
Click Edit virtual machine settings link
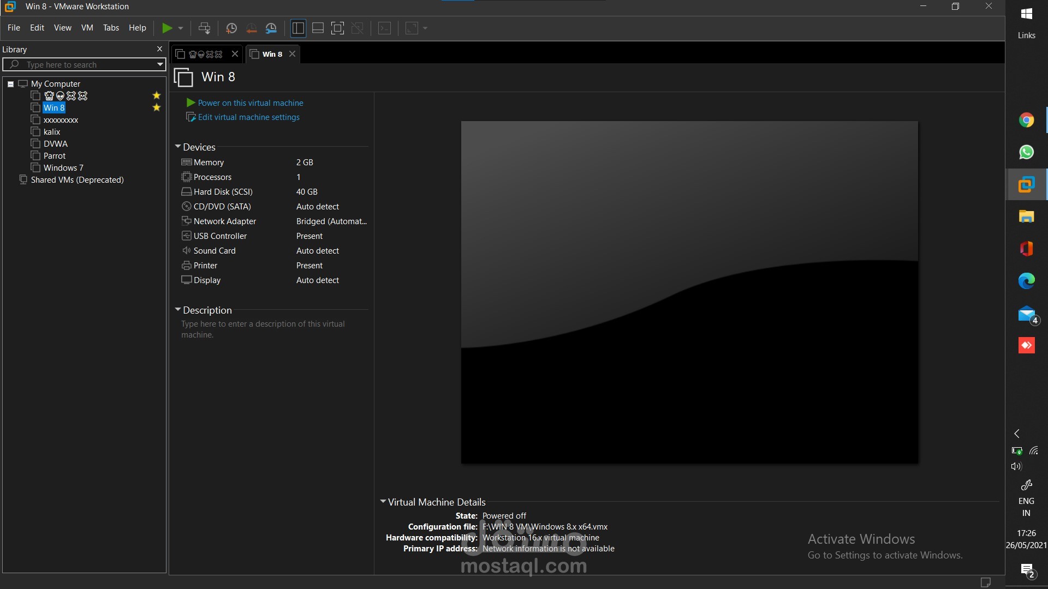[249, 117]
